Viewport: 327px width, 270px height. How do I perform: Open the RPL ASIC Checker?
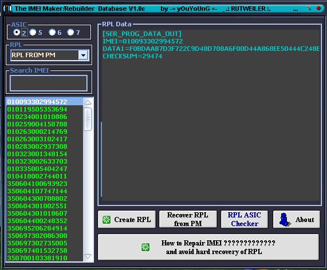(244, 220)
